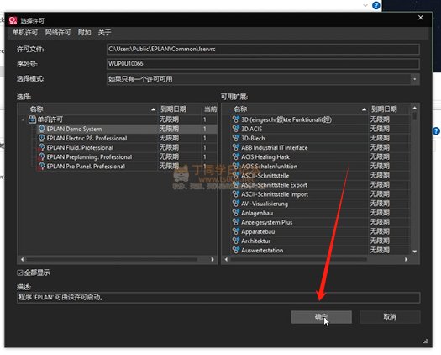Select the EPLAN Demo System license icon
The width and height of the screenshot is (441, 355).
[42, 129]
